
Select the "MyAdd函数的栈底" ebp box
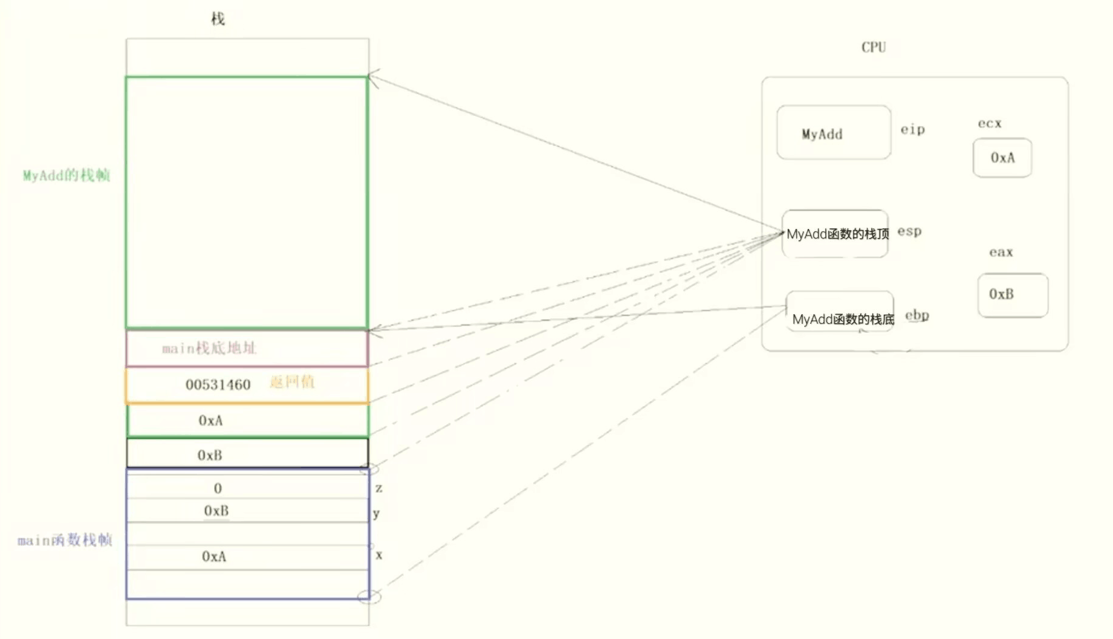[839, 311]
